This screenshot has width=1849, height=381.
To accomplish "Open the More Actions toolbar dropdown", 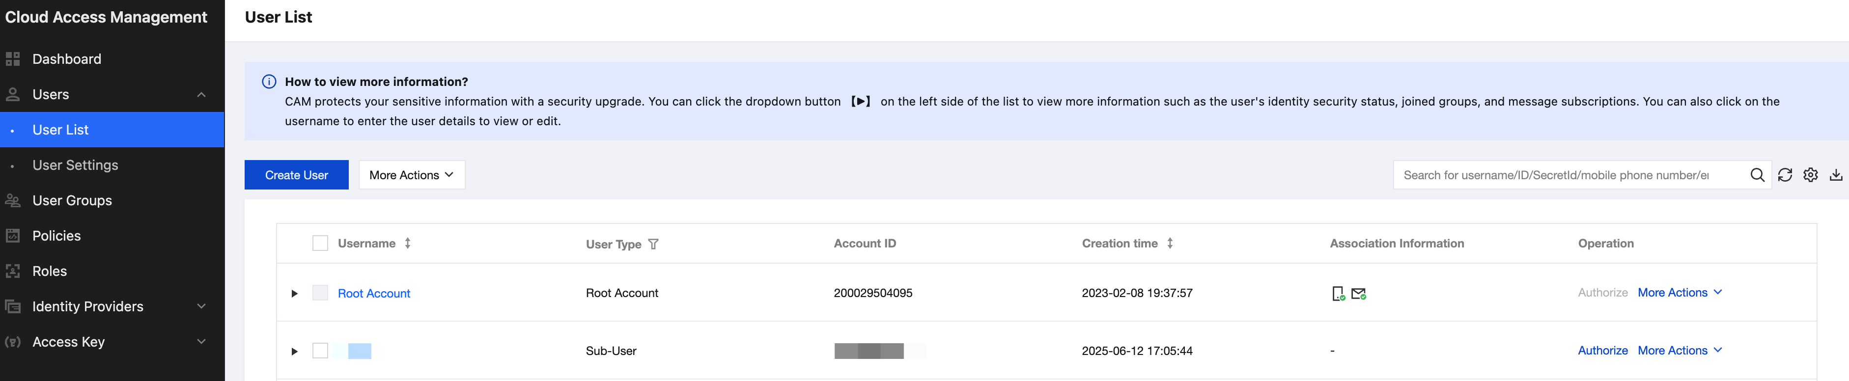I will (x=411, y=175).
